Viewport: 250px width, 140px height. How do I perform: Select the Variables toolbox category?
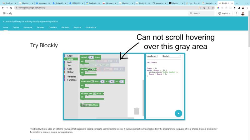point(71,77)
